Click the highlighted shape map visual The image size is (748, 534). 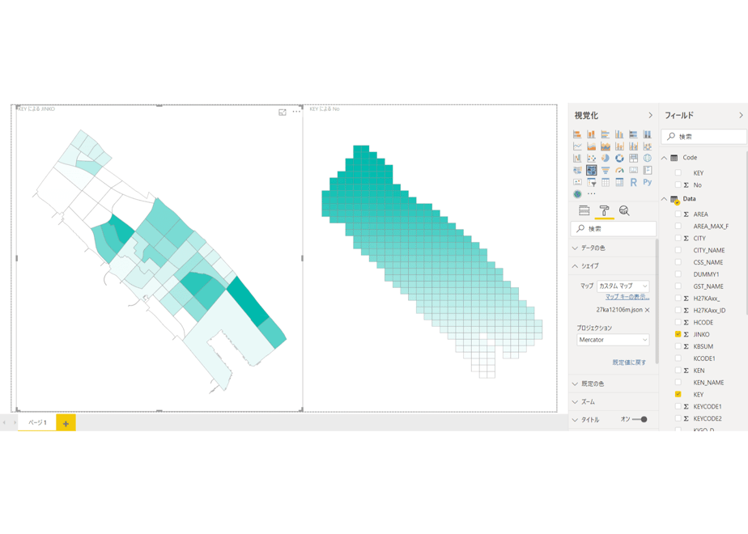[591, 170]
